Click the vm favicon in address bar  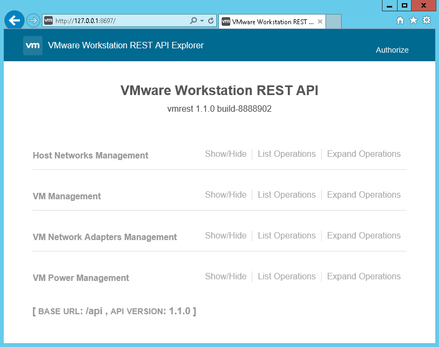(48, 20)
